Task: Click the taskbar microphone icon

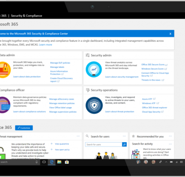Action: point(37,162)
